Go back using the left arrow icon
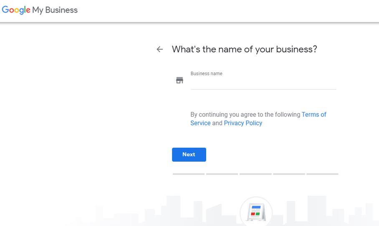 [x=159, y=49]
